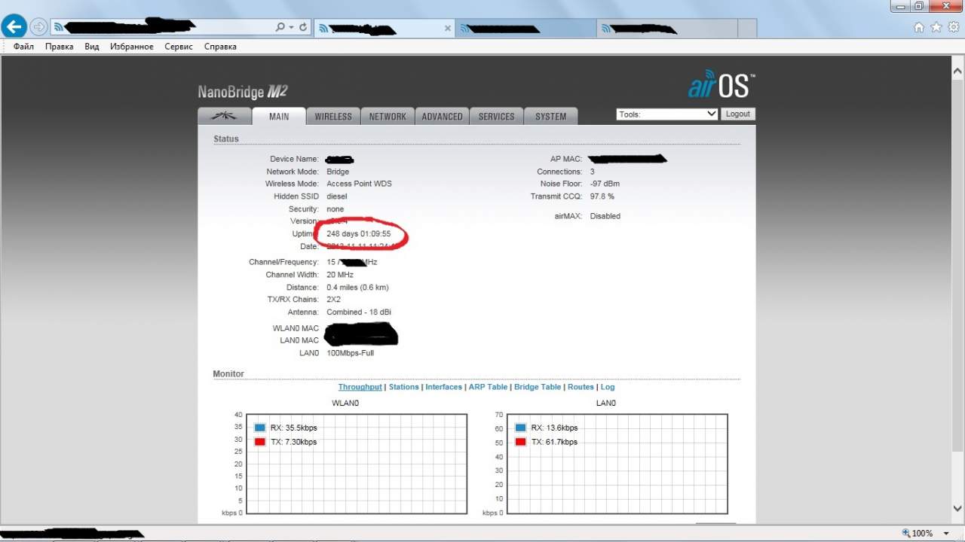Click the channel width value 20 MHz

(x=340, y=275)
